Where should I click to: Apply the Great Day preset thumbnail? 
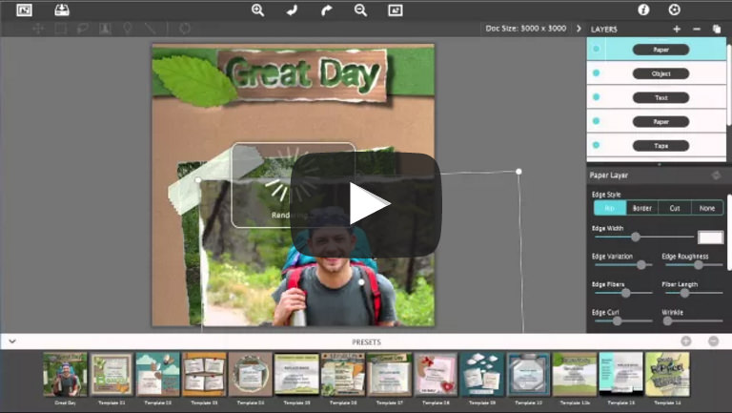click(x=65, y=374)
